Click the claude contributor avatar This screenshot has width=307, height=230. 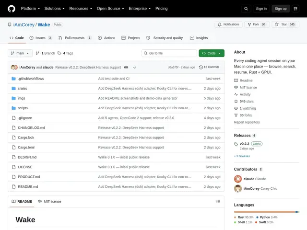(x=238, y=179)
